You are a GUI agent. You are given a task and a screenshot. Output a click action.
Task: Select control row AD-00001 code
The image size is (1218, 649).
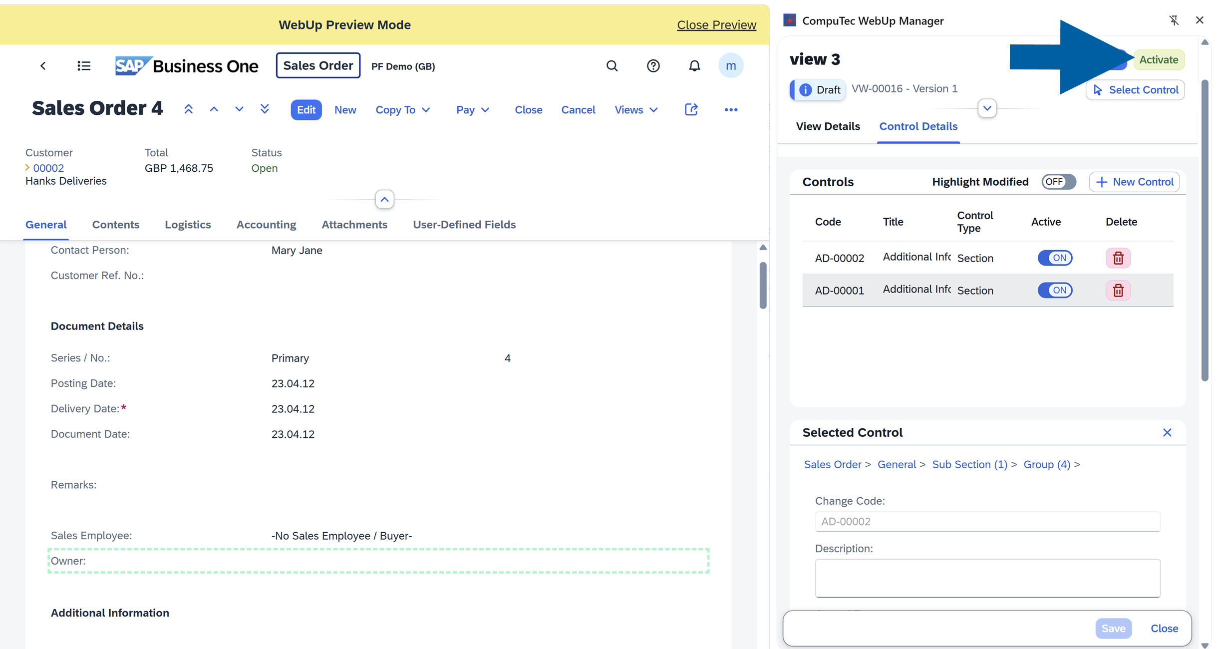(839, 291)
